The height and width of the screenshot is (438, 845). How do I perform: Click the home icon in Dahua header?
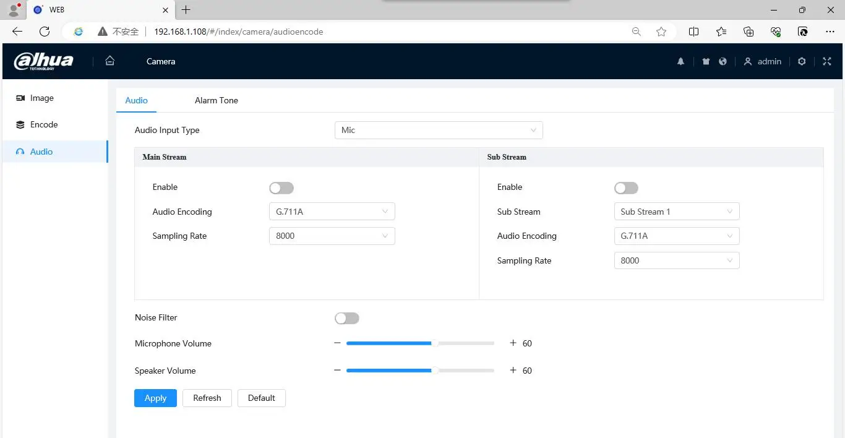(110, 61)
